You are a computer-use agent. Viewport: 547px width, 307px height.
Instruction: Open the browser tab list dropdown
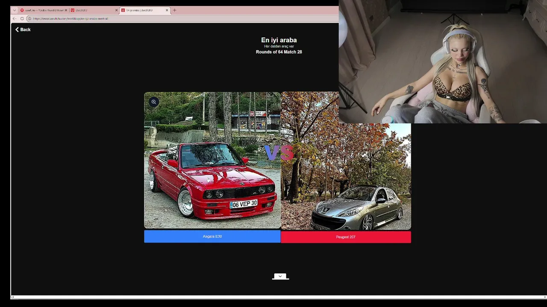[x=14, y=10]
